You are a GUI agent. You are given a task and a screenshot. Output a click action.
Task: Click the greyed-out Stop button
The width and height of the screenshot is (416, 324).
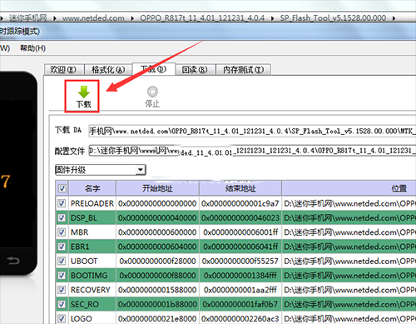(152, 97)
